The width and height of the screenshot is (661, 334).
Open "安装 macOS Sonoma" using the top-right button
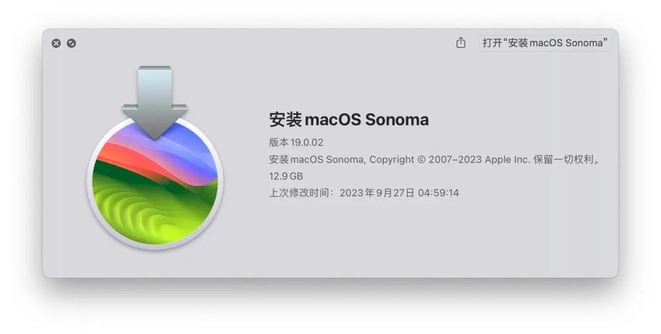point(545,43)
